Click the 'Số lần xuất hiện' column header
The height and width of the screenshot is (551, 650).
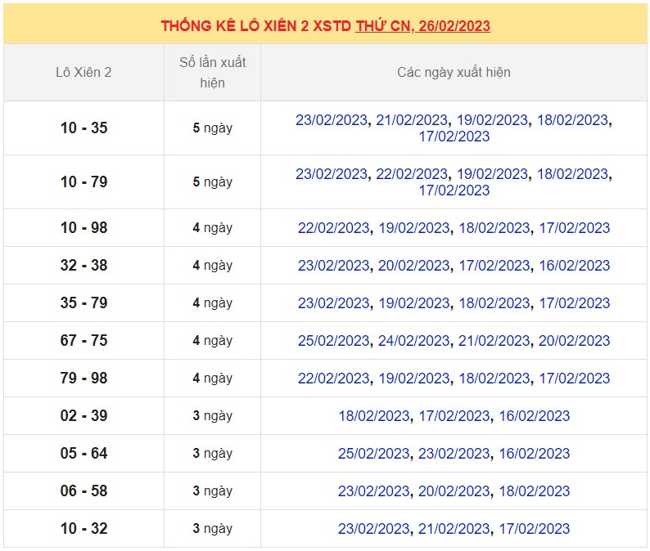212,72
